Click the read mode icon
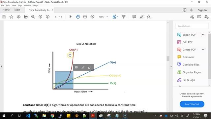The height and width of the screenshot is (119, 211). point(123,17)
